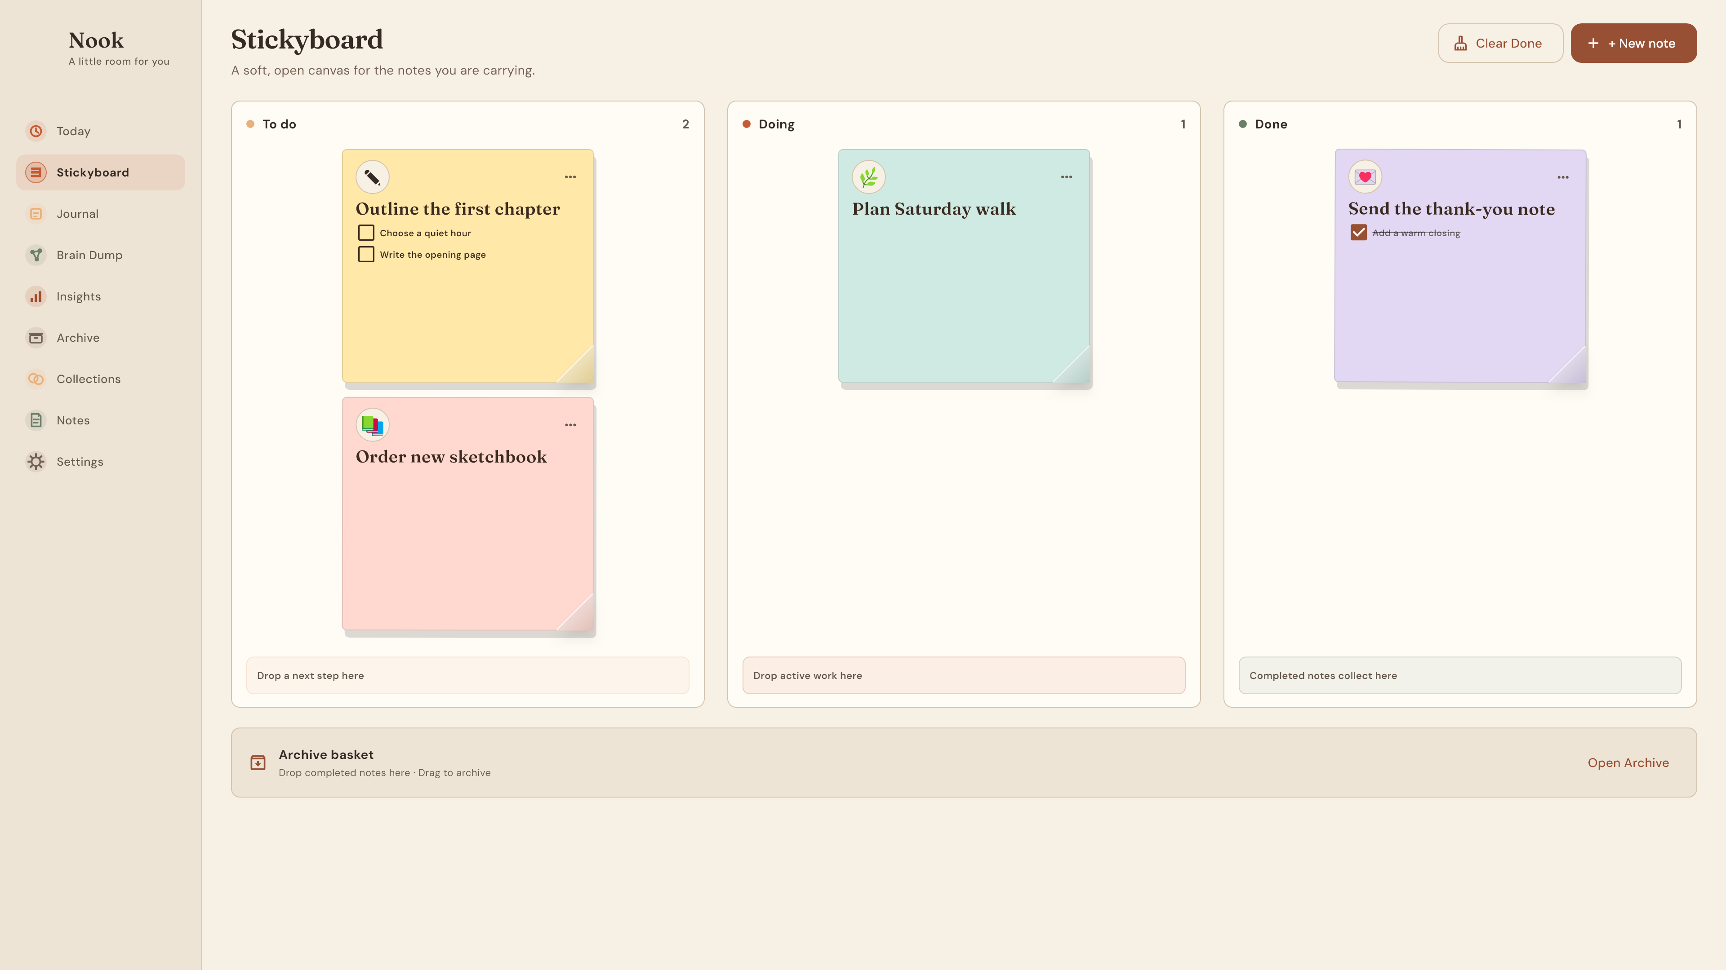
Task: Click the pencil emoji on Outline note
Action: (x=373, y=177)
